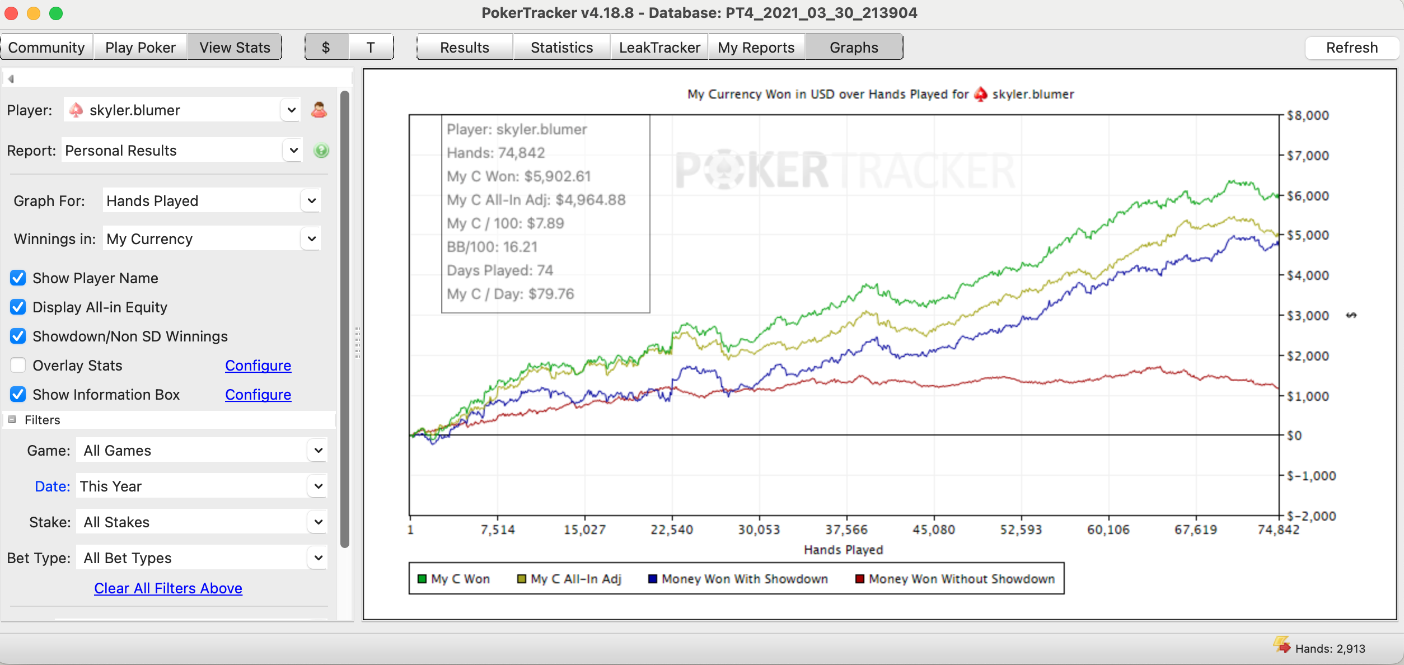Click the player profile icon beside skyler.blumer
1404x665 pixels.
point(319,110)
